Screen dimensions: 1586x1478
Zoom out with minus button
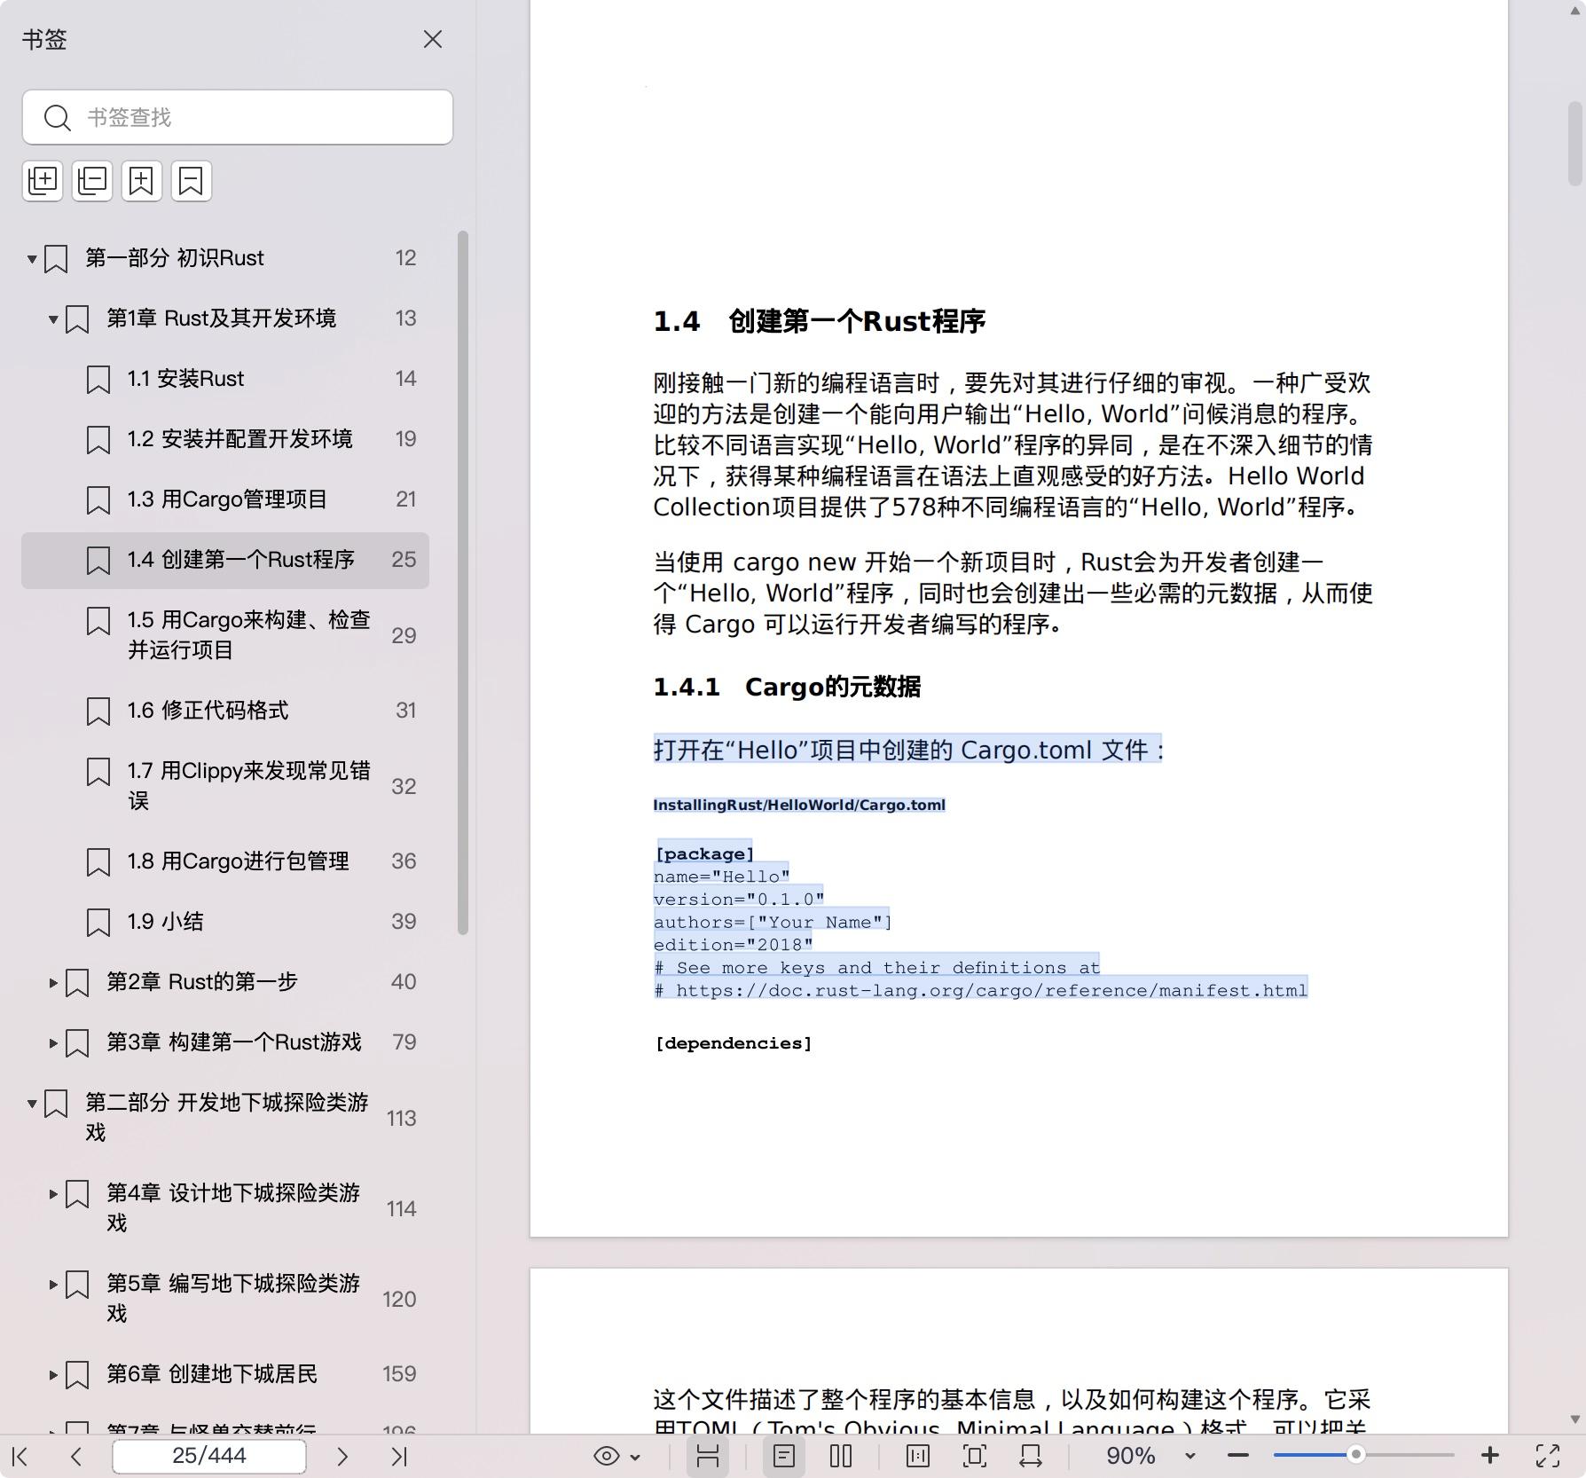pos(1238,1456)
